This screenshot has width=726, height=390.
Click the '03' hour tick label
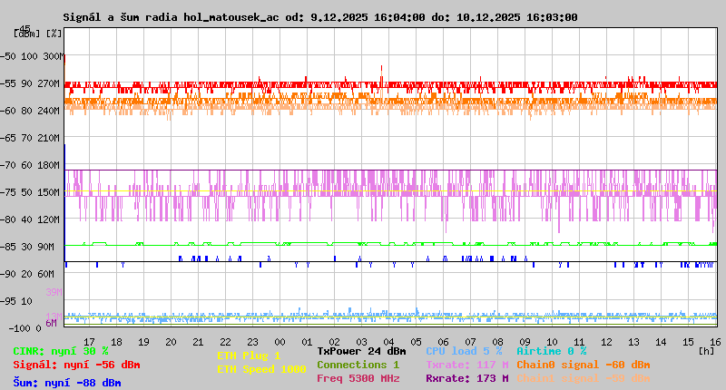click(x=361, y=342)
